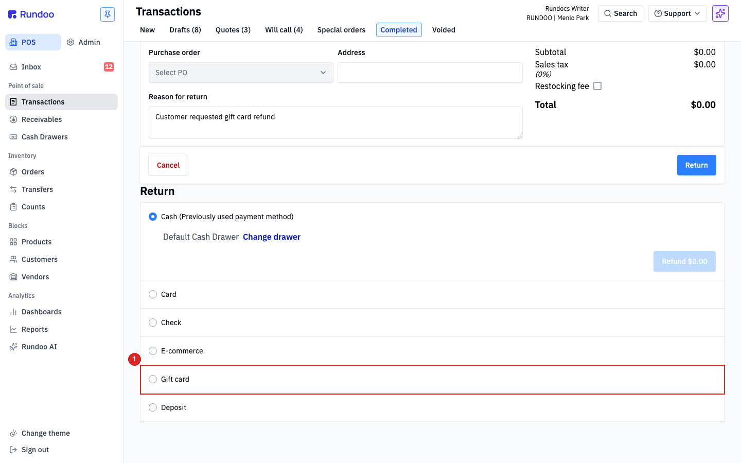Click the POS register icon
The image size is (741, 463).
click(x=13, y=42)
